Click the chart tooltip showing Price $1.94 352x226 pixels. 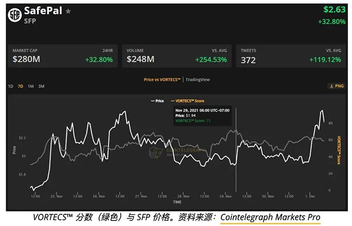pyautogui.click(x=202, y=116)
